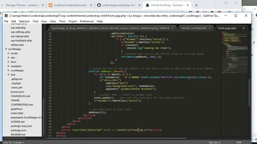Image resolution: width=257 pixels, height=144 pixels.
Task: Expand the assets folder
Action: point(8,53)
